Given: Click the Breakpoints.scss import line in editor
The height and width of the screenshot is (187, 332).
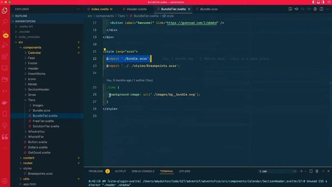Looking at the screenshot, I should pos(143,66).
